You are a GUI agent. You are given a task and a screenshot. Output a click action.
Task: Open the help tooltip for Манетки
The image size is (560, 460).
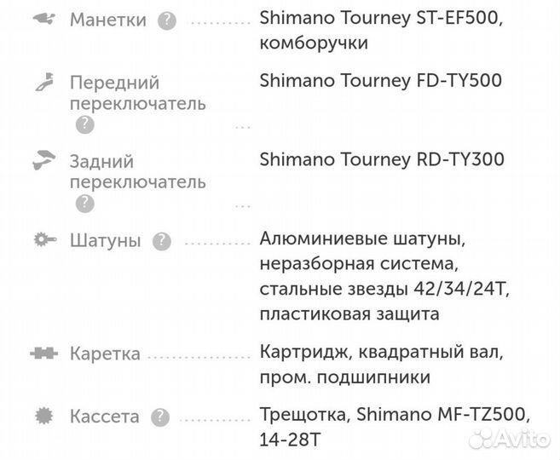click(x=167, y=20)
